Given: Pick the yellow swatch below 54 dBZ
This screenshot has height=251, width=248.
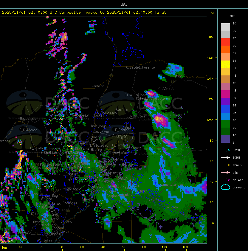Looking at the screenshot, I should (x=225, y=64).
